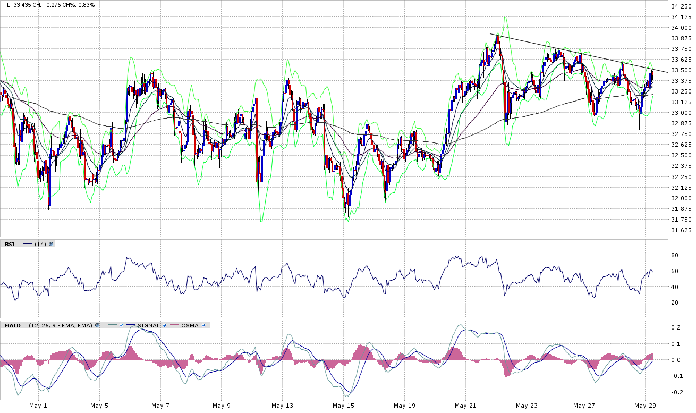The width and height of the screenshot is (696, 413).
Task: Click the RSI line color swatch
Action: pyautogui.click(x=28, y=245)
